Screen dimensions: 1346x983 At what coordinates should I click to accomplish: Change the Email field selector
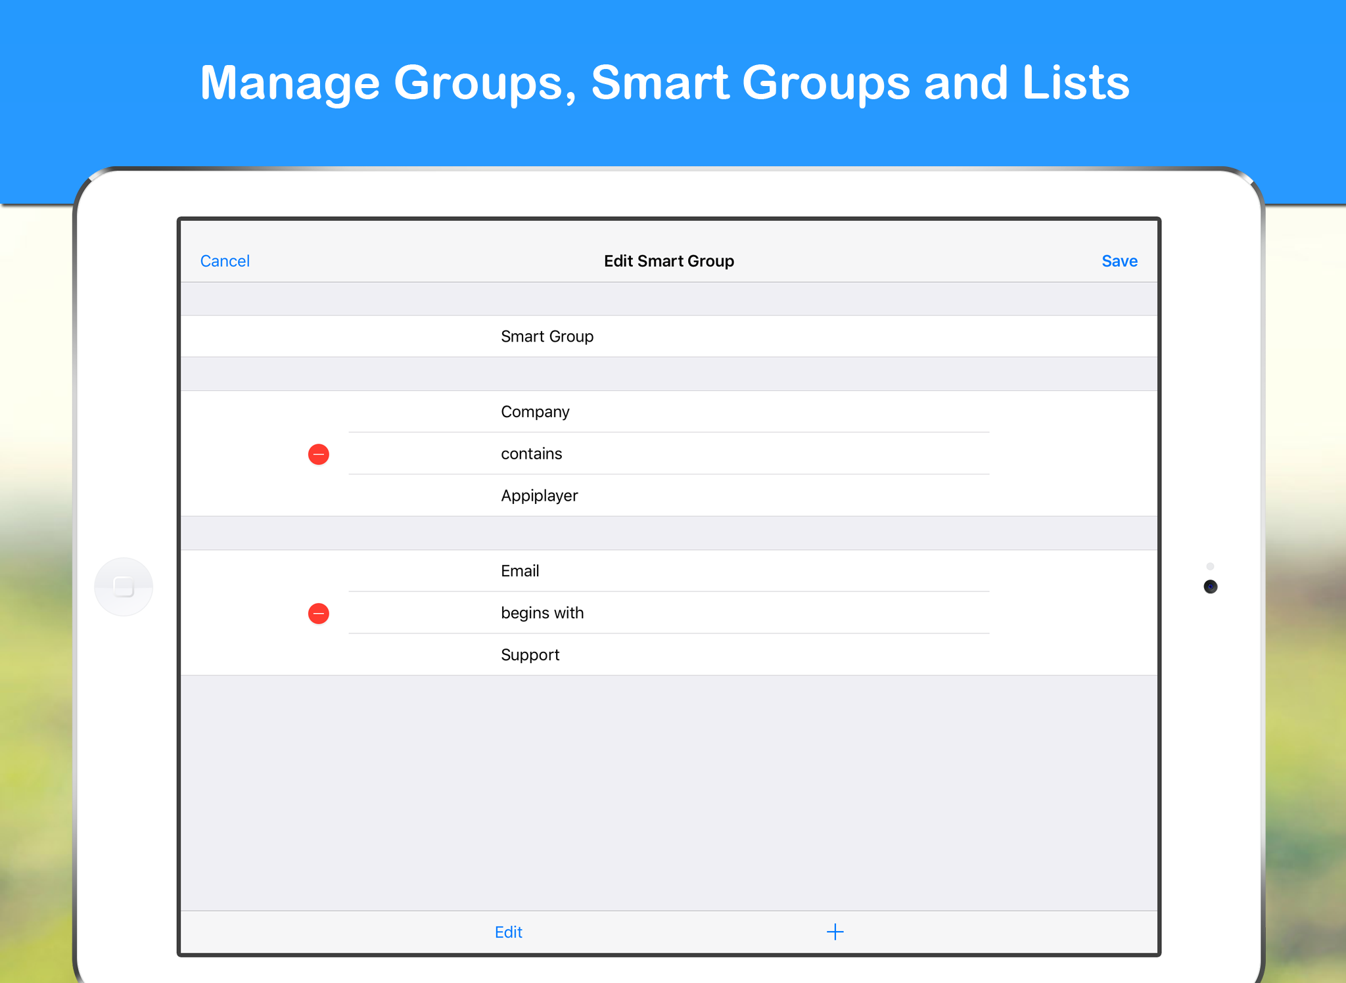[x=520, y=571]
